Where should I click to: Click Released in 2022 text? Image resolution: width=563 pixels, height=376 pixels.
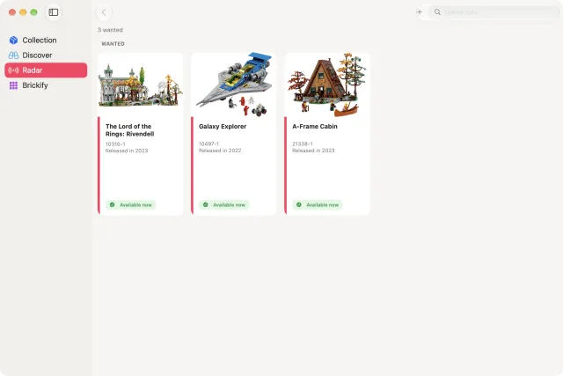coord(220,151)
